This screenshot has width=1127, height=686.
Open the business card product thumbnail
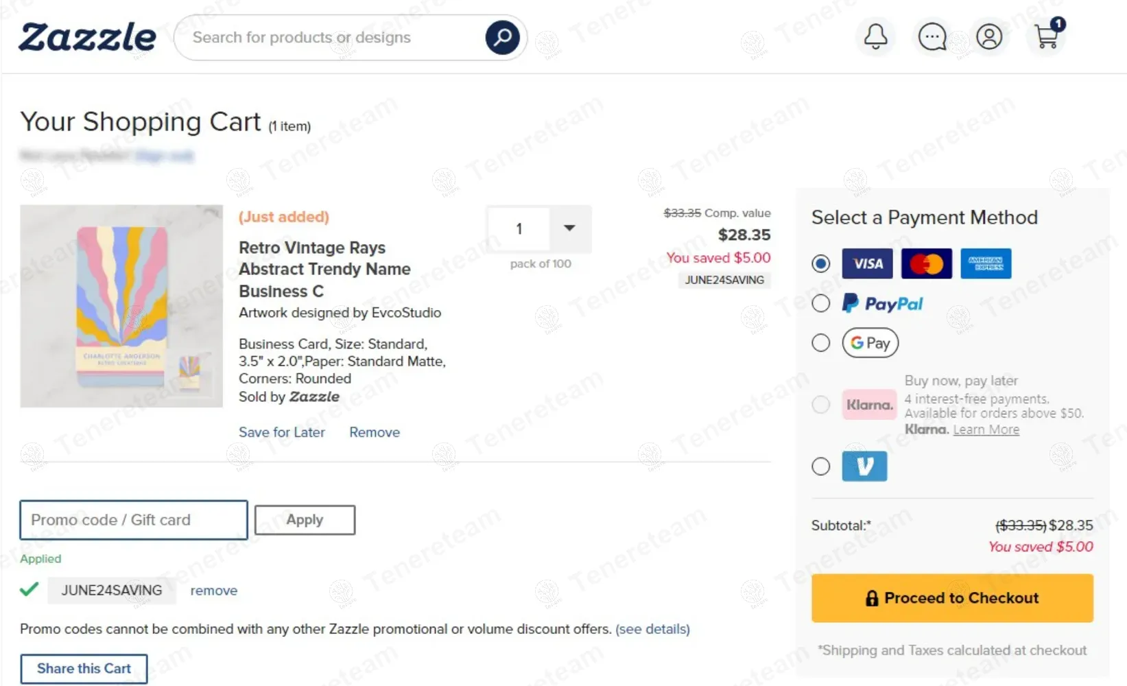coord(121,306)
